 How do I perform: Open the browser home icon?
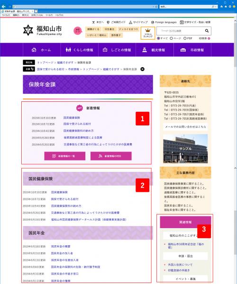pyautogui.click(x=221, y=7)
